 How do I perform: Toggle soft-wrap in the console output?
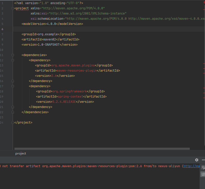(x=203, y=167)
